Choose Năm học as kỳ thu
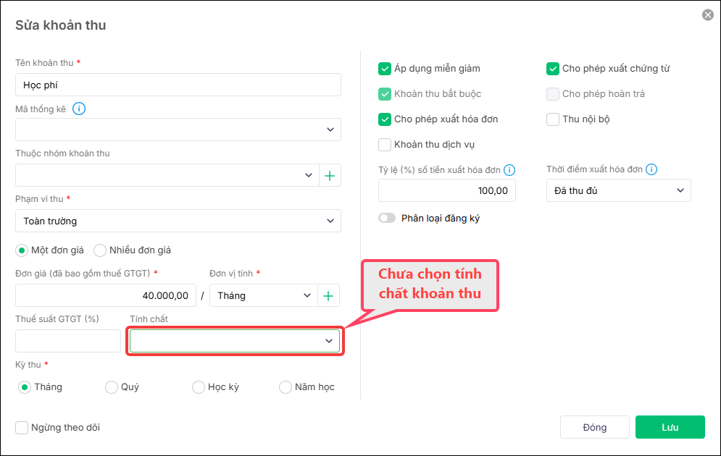Screen dimensions: 721x456 click(x=285, y=387)
